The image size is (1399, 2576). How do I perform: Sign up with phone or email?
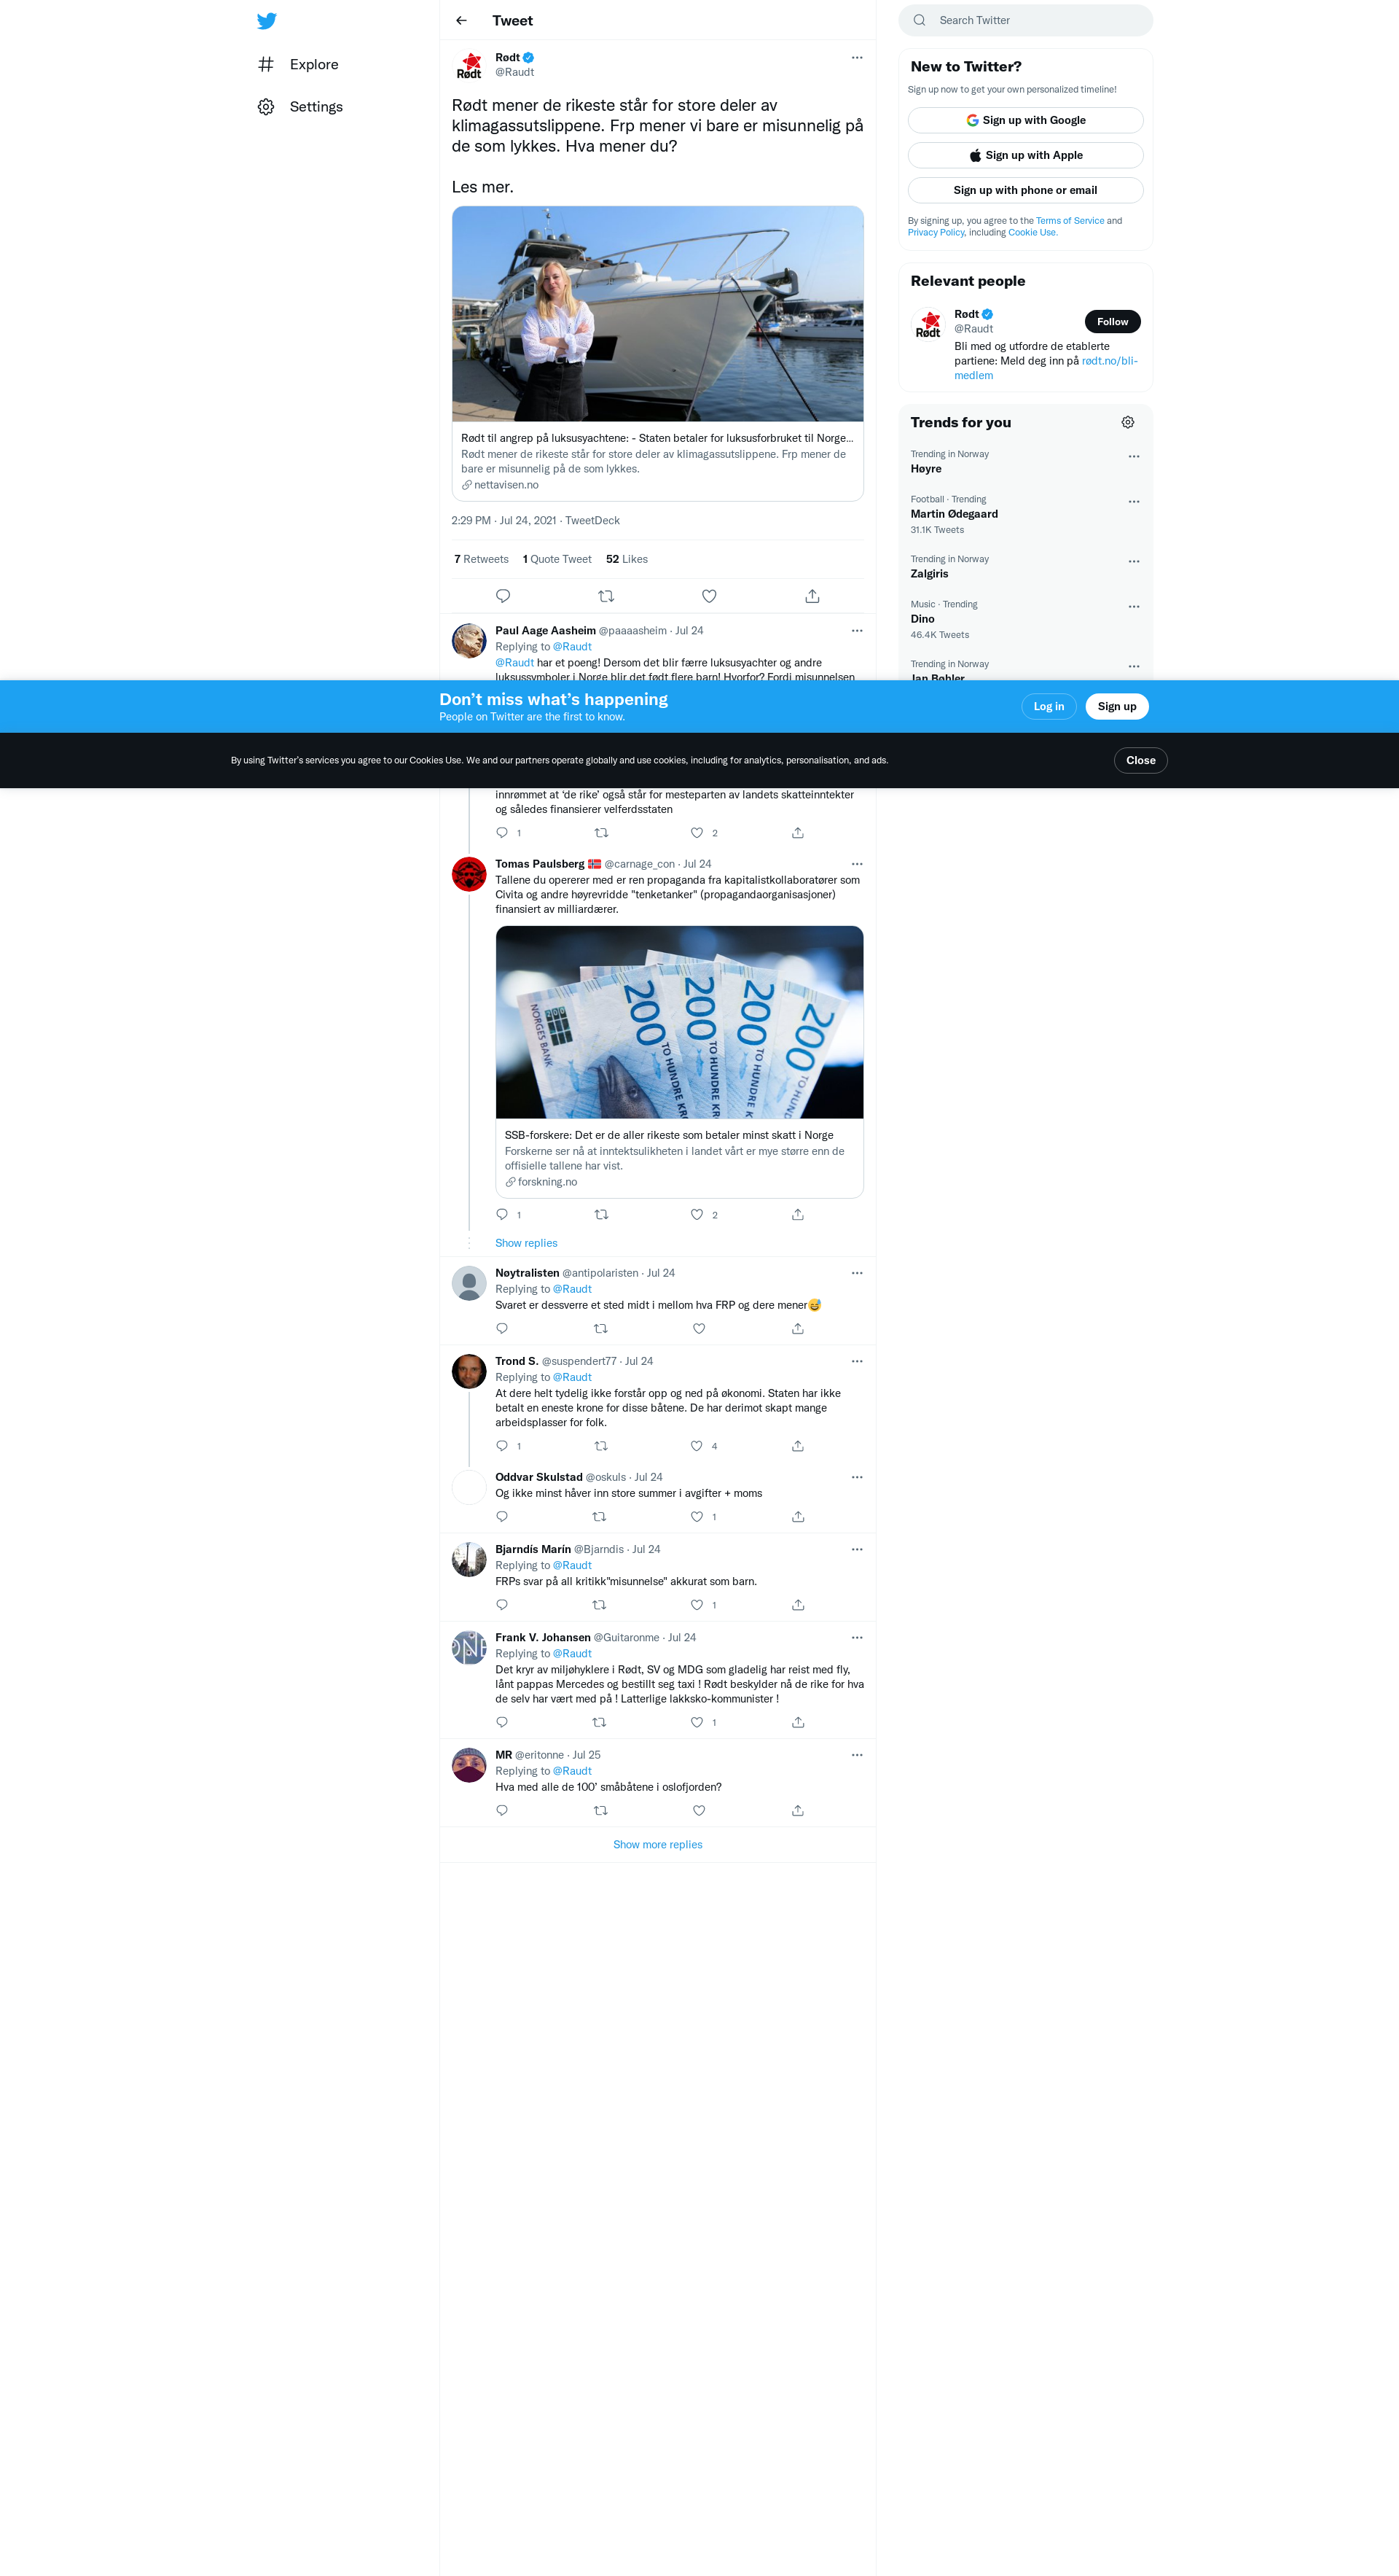click(1025, 190)
